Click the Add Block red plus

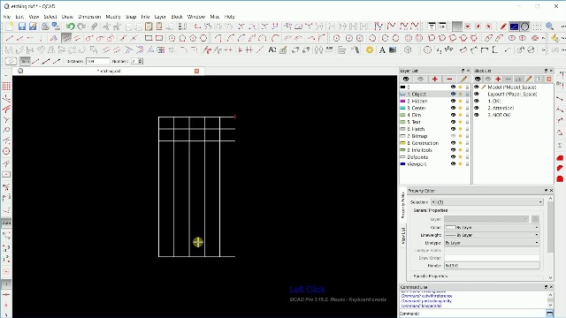498,79
